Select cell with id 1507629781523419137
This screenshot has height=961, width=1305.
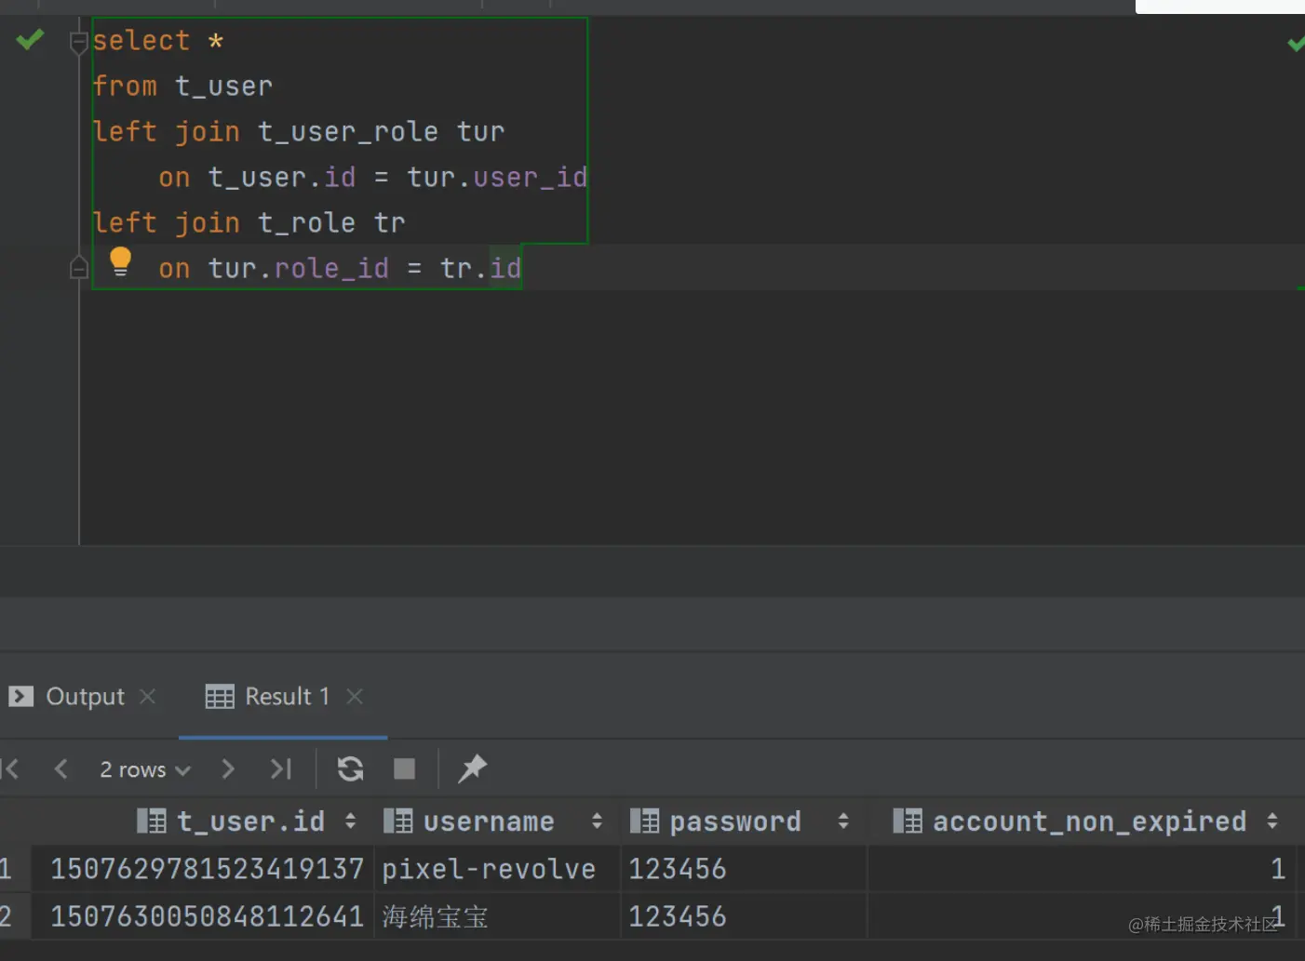(x=204, y=869)
